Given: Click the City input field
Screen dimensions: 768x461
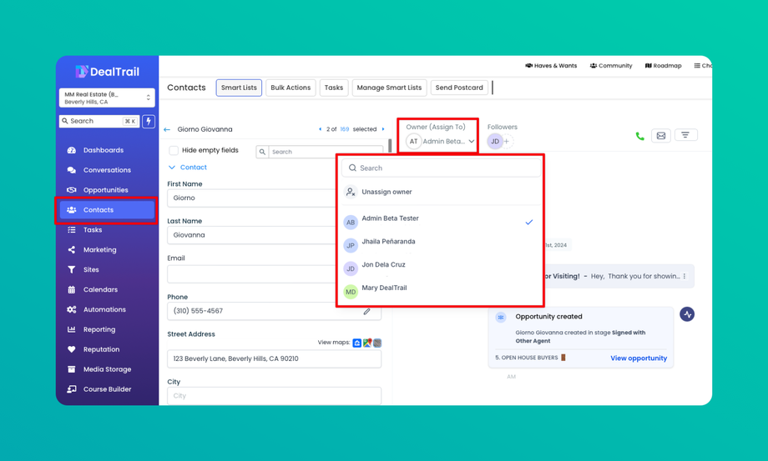Looking at the screenshot, I should [275, 395].
